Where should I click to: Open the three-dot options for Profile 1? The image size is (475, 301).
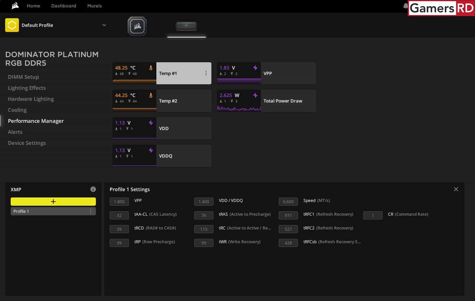(91, 211)
